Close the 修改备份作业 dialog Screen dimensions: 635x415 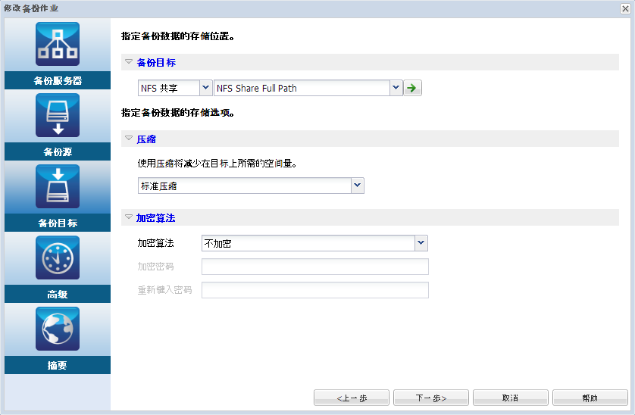pos(625,8)
